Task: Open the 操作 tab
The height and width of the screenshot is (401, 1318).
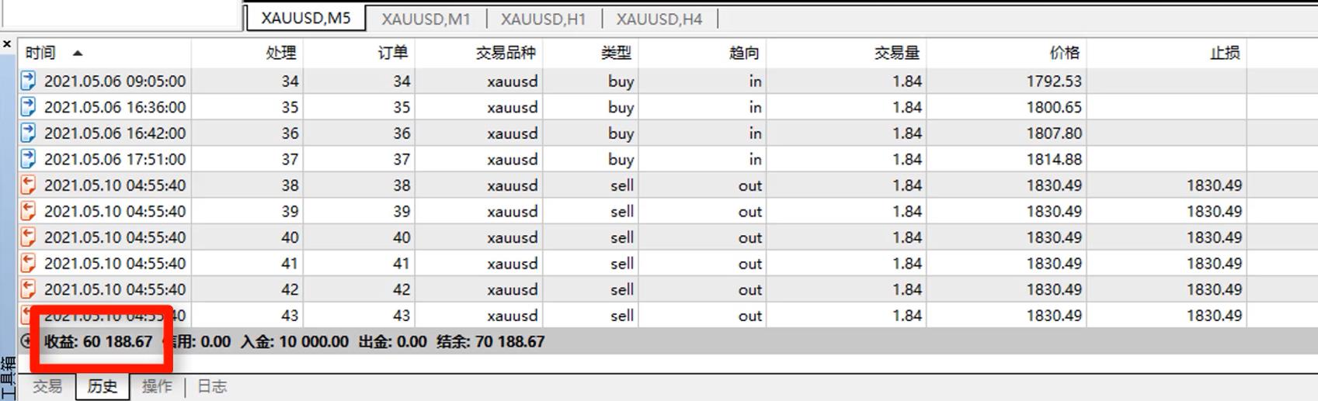Action: [x=157, y=386]
